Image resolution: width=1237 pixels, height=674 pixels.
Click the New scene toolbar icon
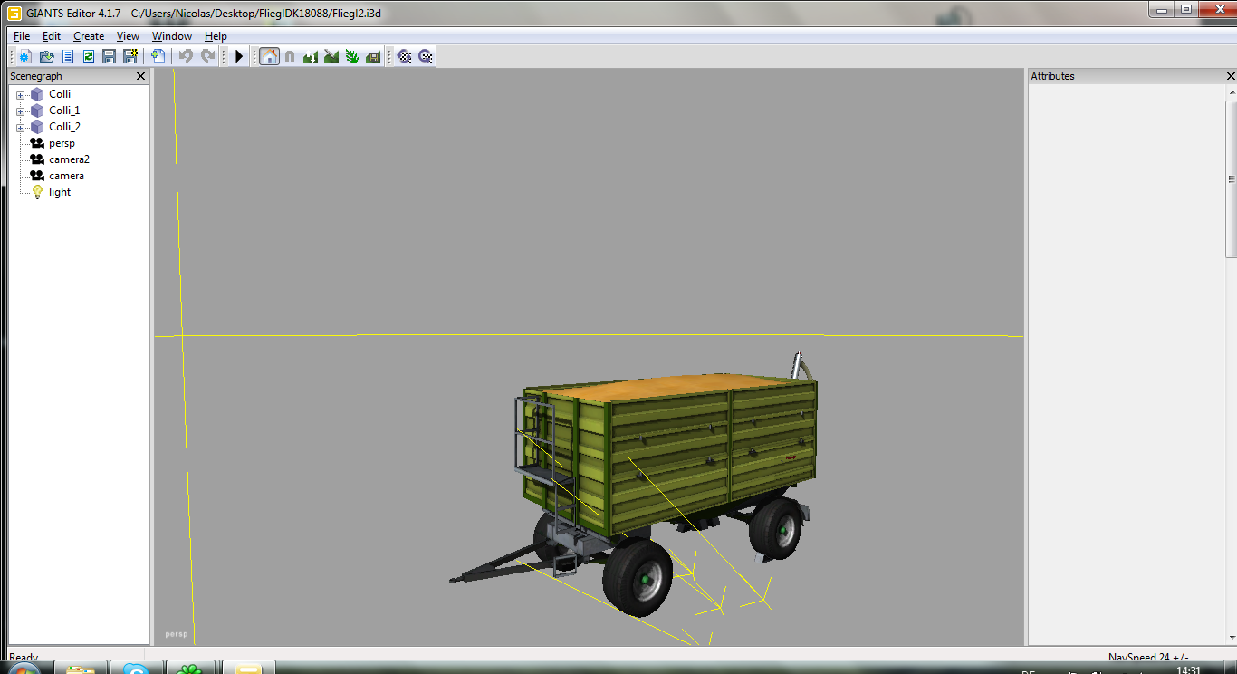pyautogui.click(x=25, y=56)
